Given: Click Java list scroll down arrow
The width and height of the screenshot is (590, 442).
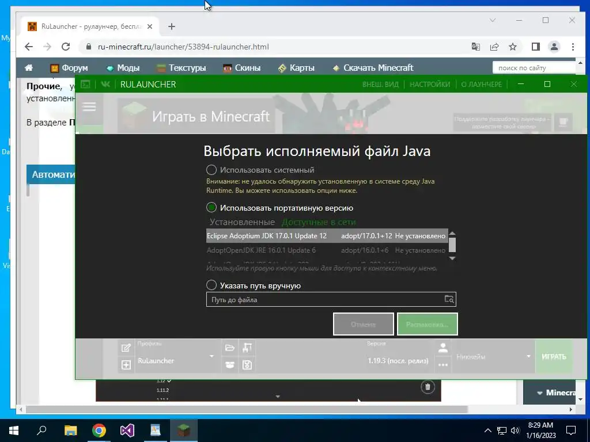Looking at the screenshot, I should tap(452, 258).
